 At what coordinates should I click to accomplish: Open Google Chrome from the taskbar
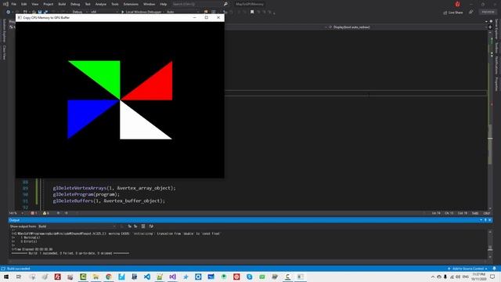(109, 277)
